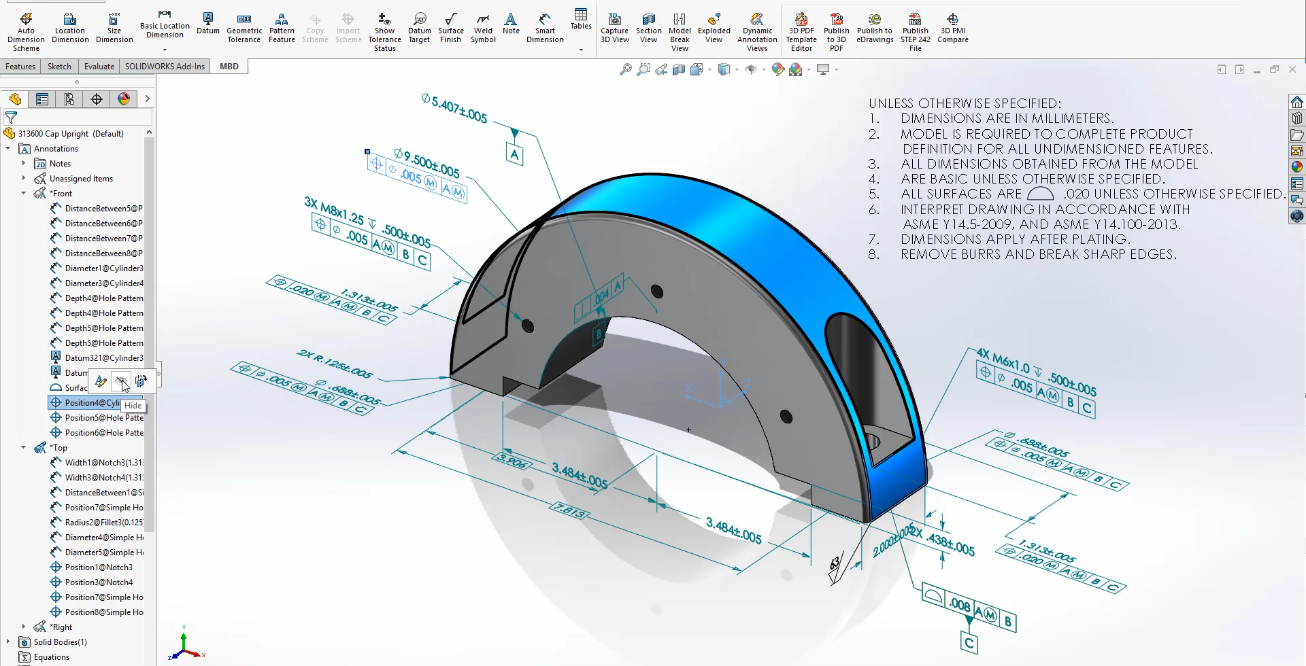This screenshot has height=666, width=1306.
Task: Collapse the *Front annotation view
Action: coord(24,194)
